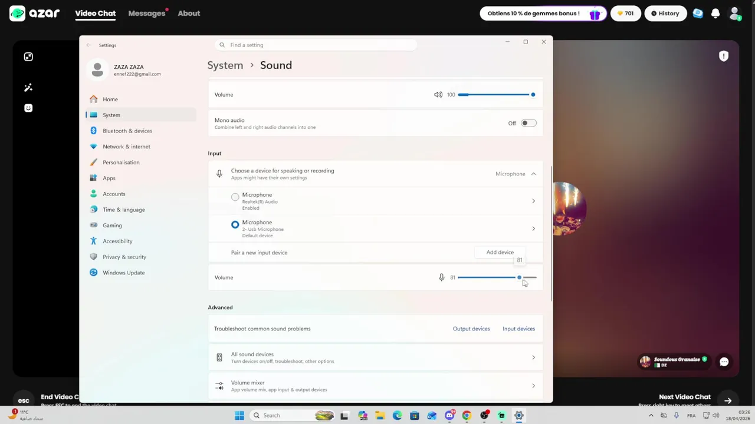Open Usb Microphone properties chevron
The width and height of the screenshot is (755, 424).
[533, 228]
